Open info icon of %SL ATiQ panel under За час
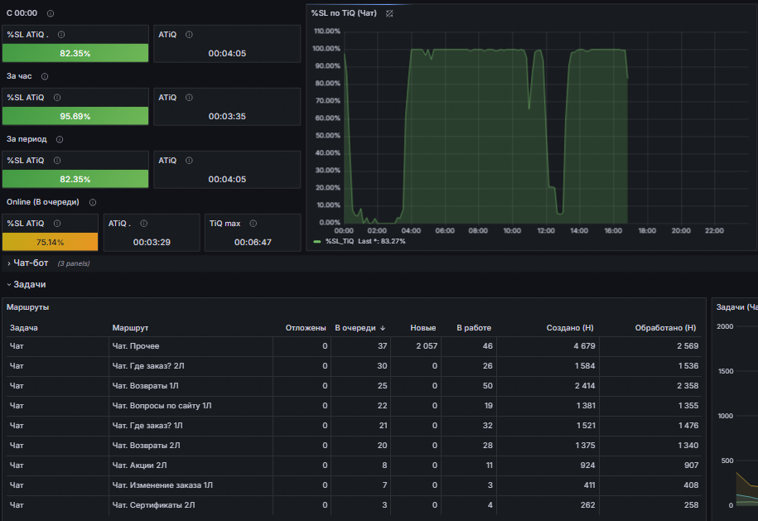This screenshot has width=758, height=521. coord(57,98)
